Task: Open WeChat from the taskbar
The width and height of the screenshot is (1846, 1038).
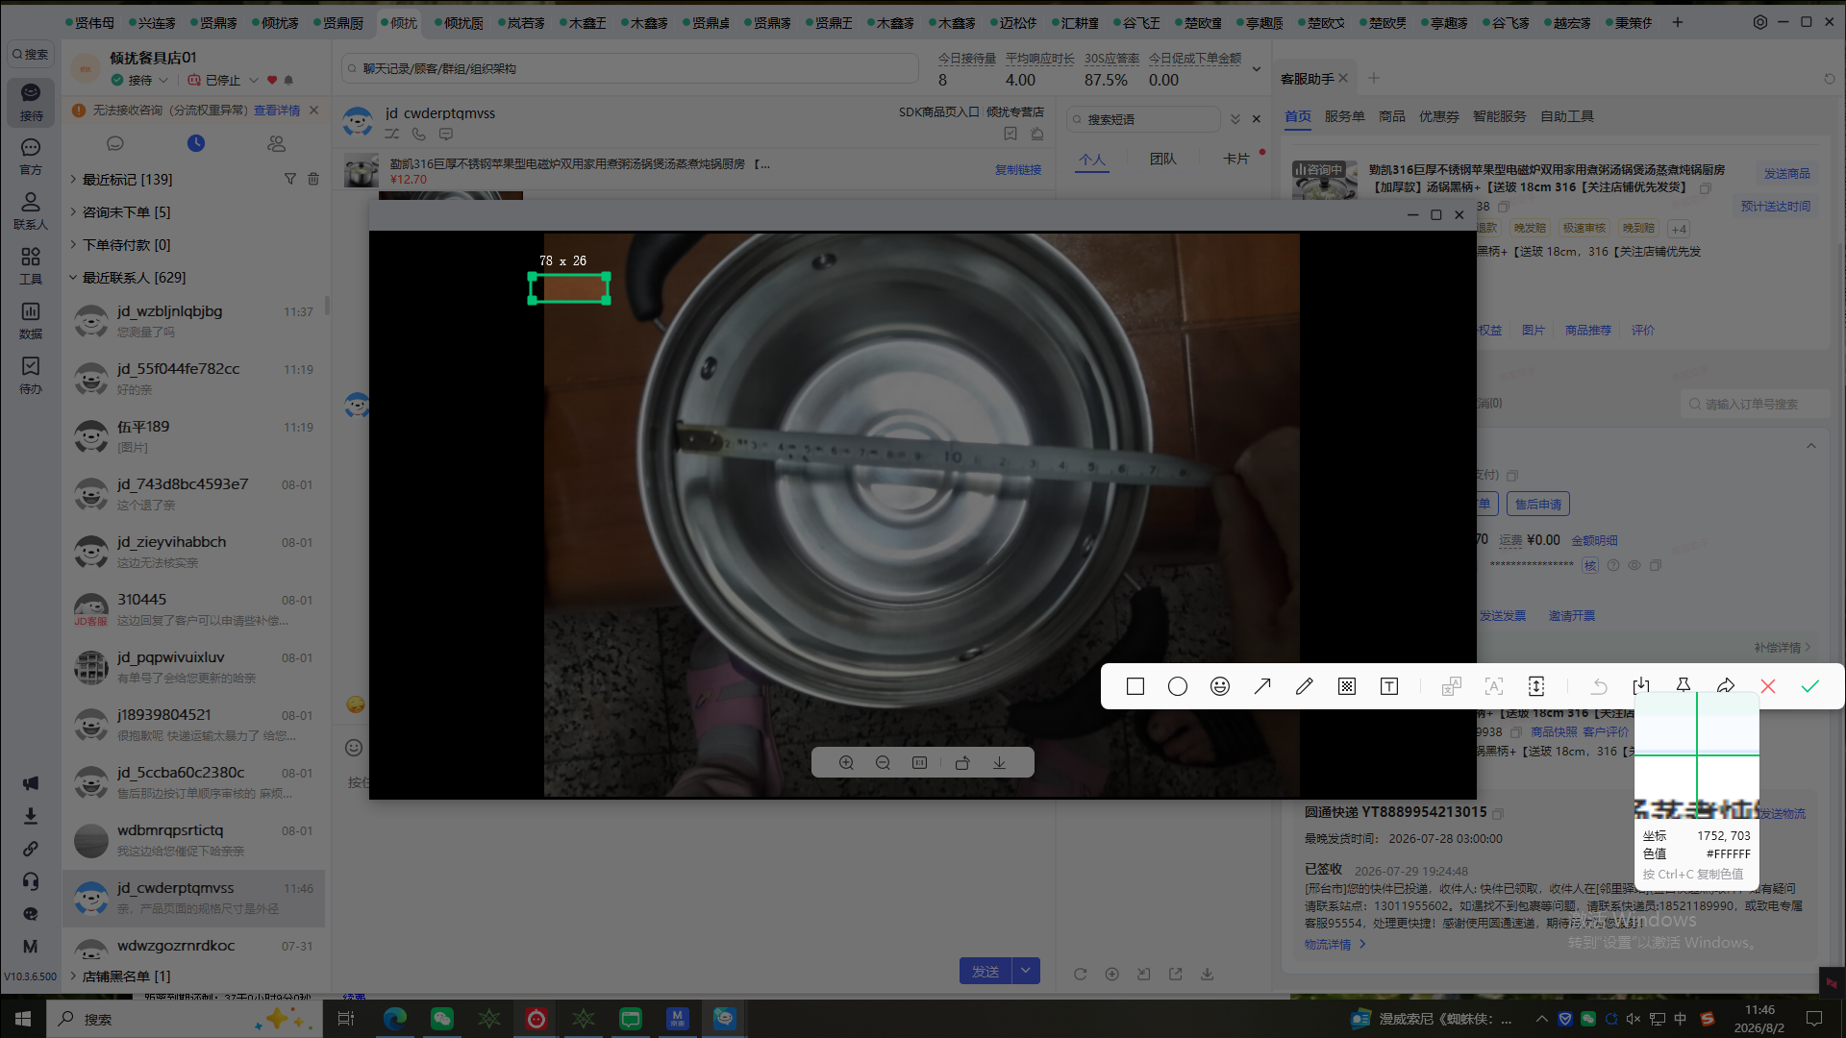Action: (442, 1018)
